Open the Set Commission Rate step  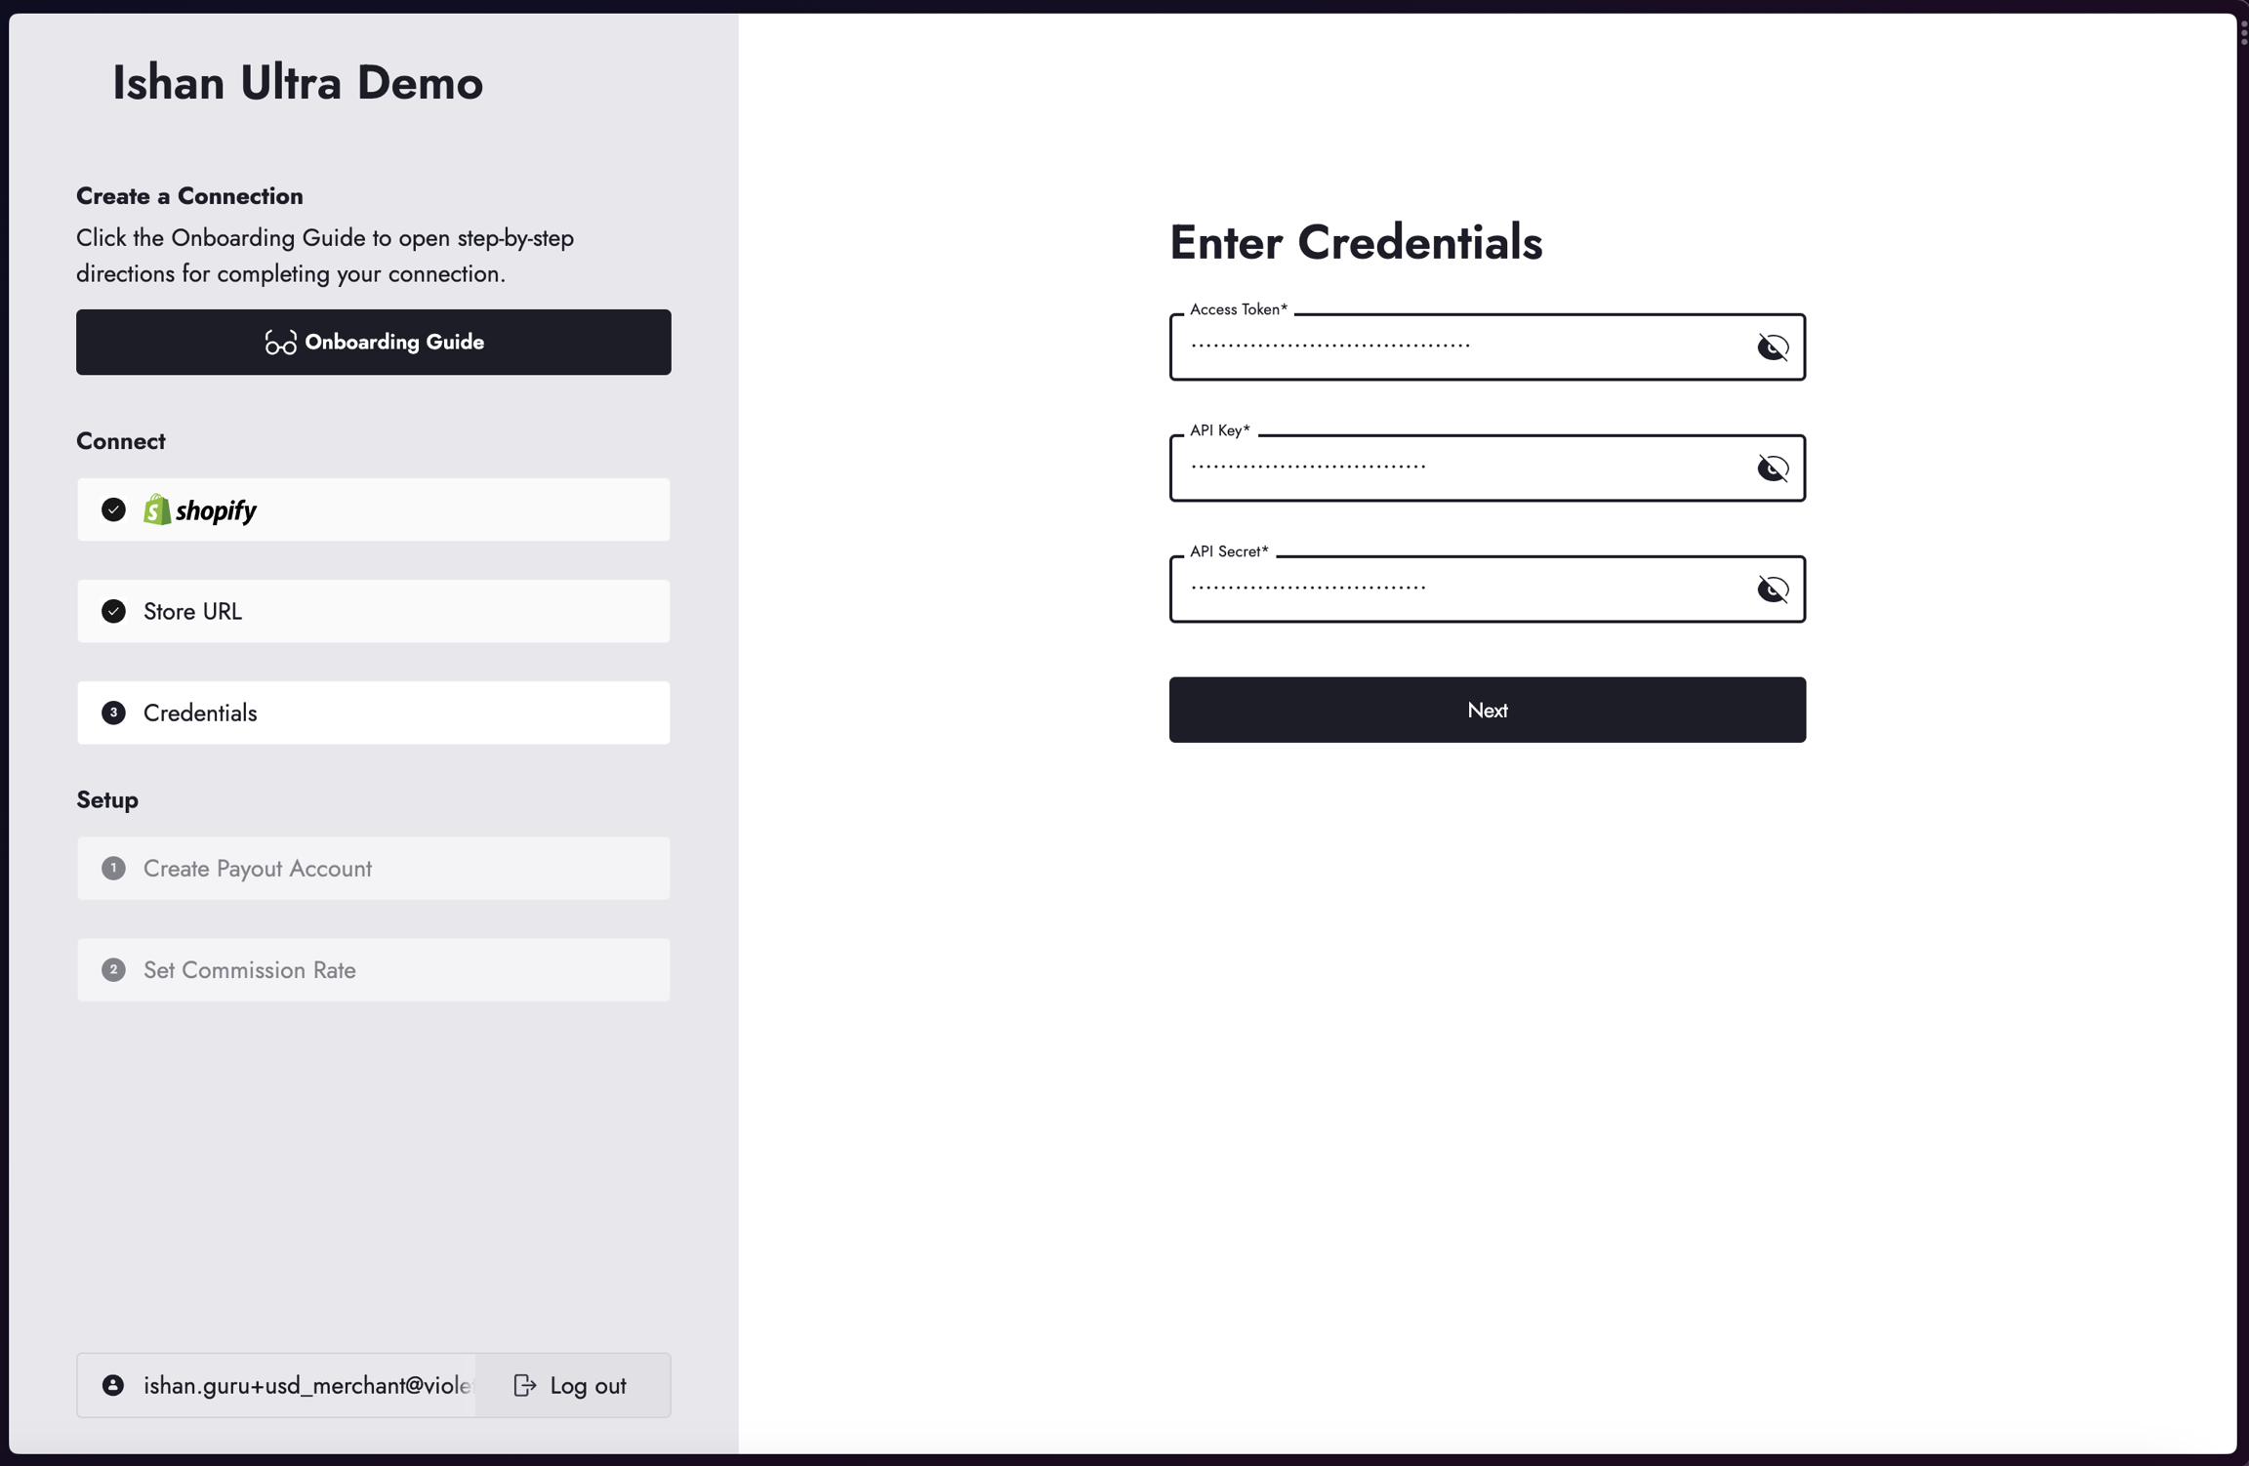pyautogui.click(x=373, y=969)
